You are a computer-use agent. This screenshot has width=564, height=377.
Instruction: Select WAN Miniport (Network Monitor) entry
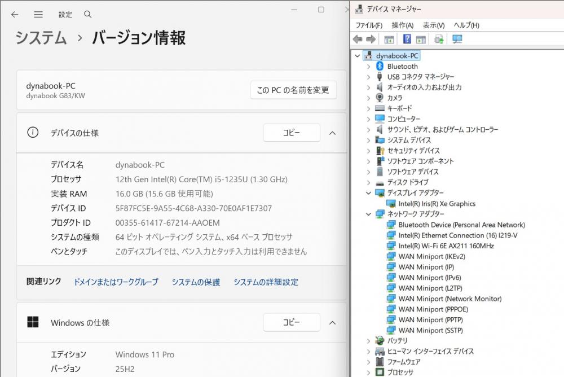450,299
